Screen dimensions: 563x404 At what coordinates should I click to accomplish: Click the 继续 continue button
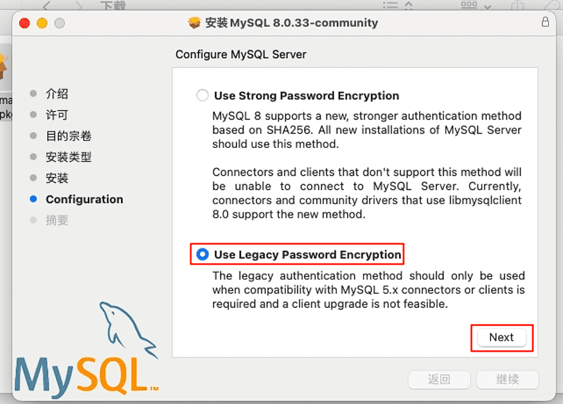point(507,379)
